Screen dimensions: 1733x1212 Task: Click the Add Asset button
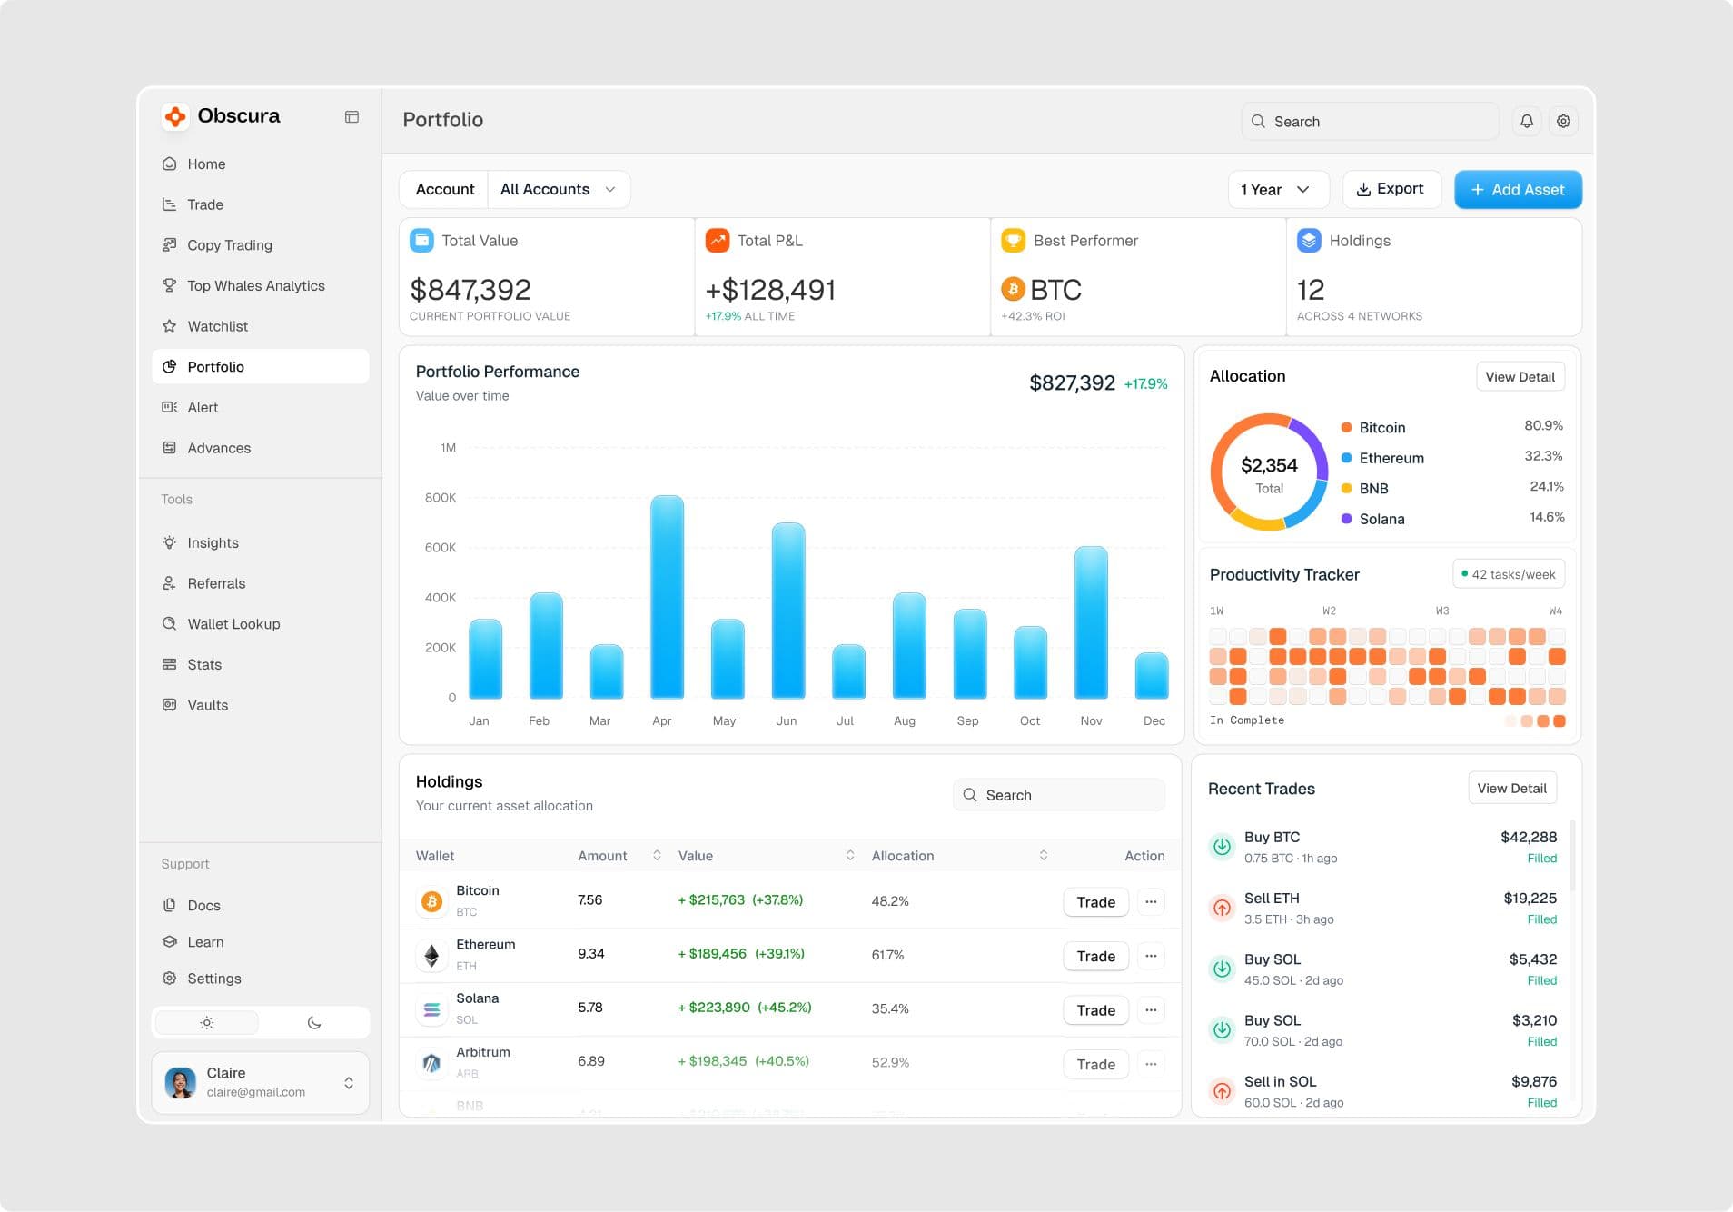1518,189
